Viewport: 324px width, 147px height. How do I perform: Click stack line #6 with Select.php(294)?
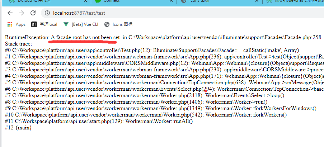pos(164,89)
